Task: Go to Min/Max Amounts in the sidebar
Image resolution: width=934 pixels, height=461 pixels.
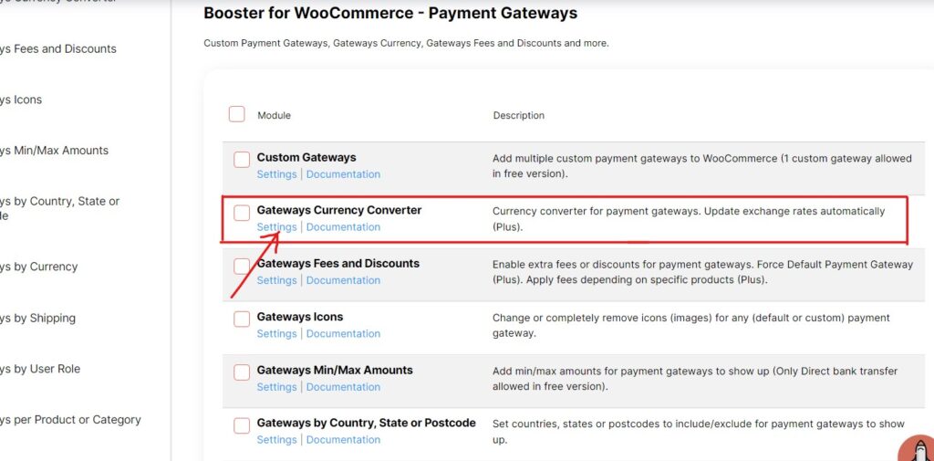Action: coord(54,151)
